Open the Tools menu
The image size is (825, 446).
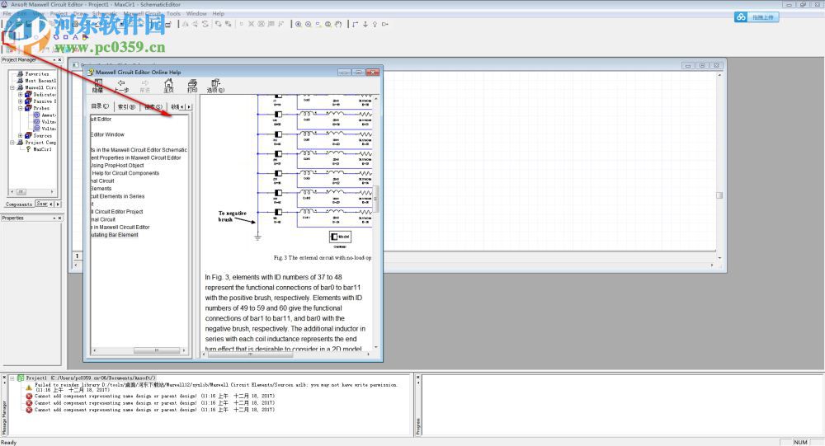click(173, 14)
